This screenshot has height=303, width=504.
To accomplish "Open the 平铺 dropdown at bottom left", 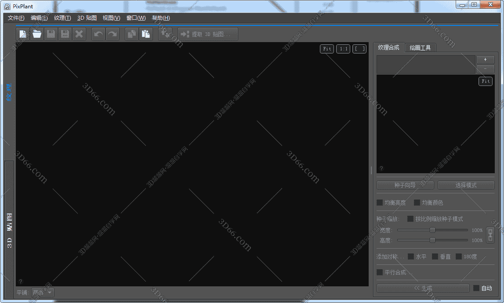I will tap(43, 292).
